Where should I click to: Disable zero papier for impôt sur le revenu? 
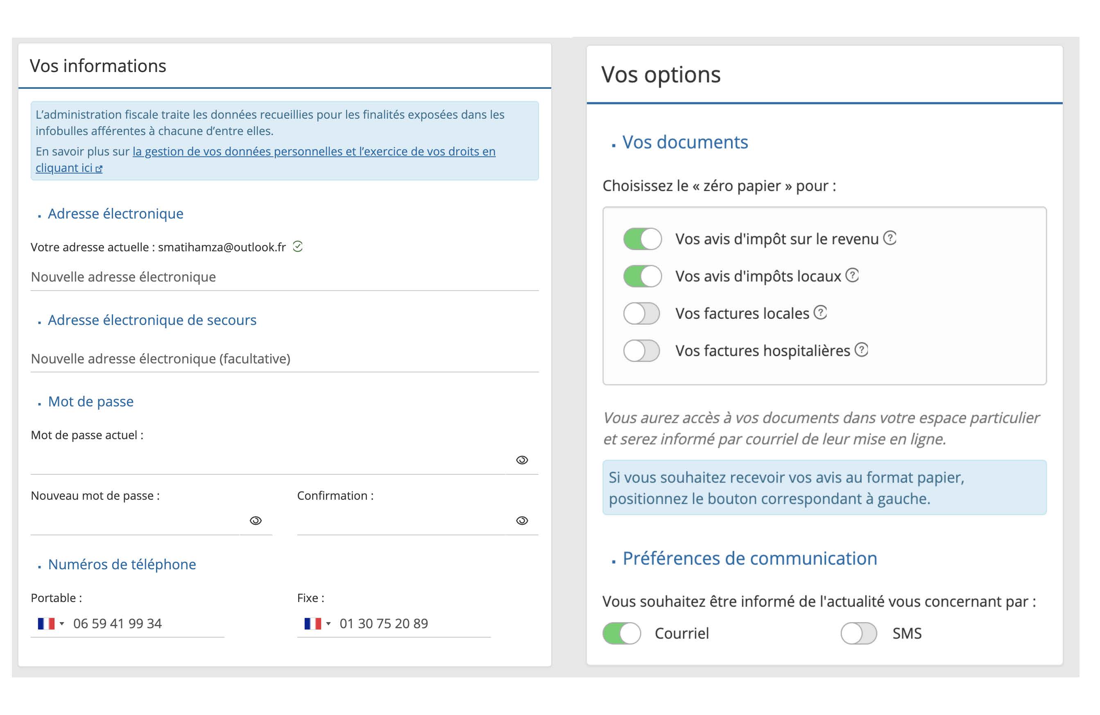tap(642, 239)
